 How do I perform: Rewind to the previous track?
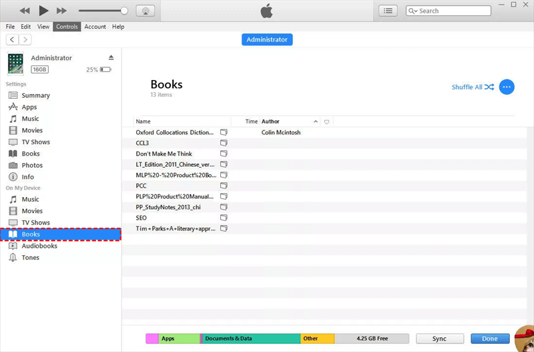pyautogui.click(x=25, y=11)
